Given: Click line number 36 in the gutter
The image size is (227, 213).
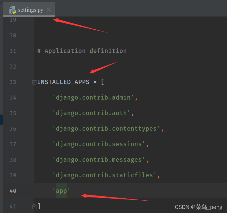Looking at the screenshot, I should (13, 129).
